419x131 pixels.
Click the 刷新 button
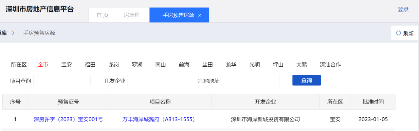point(405,33)
